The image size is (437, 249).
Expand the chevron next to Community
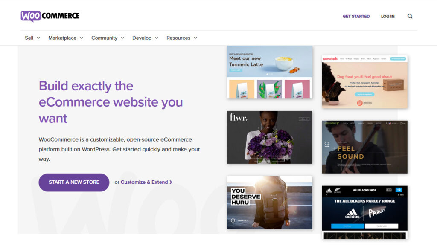122,38
